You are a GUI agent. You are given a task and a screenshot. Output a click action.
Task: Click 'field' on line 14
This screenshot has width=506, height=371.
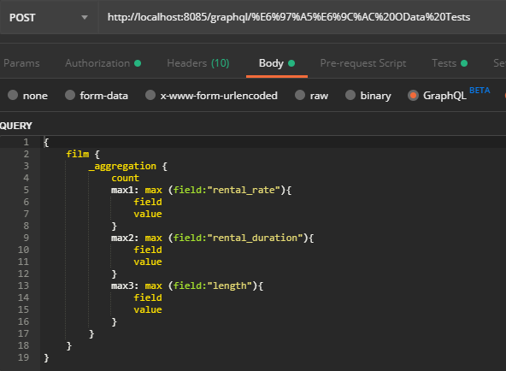point(148,297)
